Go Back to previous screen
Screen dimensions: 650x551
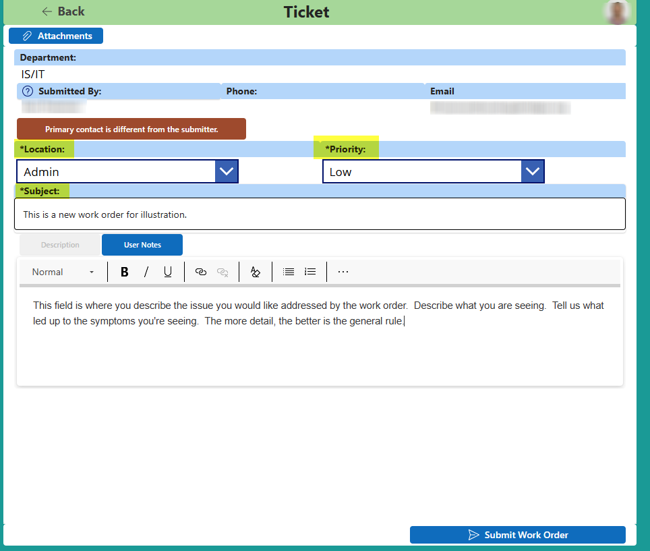(x=63, y=11)
